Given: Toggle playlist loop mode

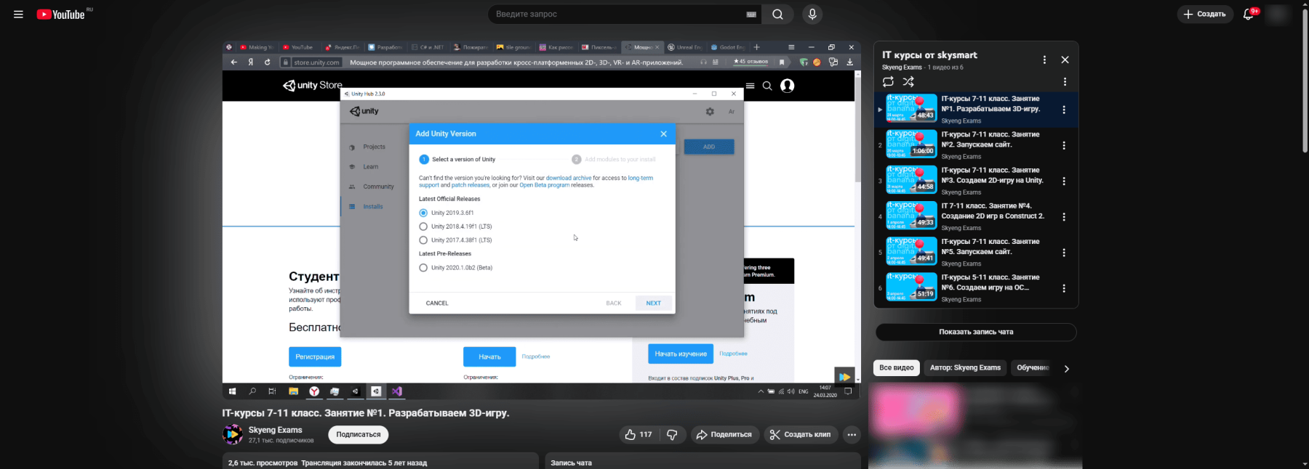Looking at the screenshot, I should (x=888, y=82).
